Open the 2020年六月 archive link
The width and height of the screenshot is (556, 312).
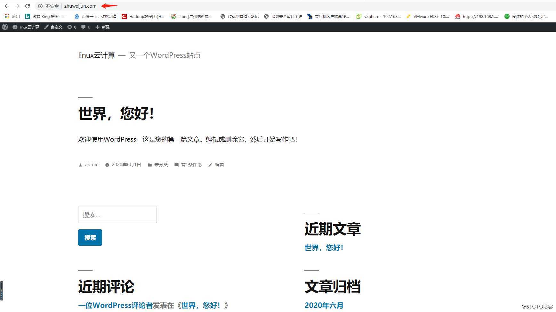pyautogui.click(x=324, y=305)
